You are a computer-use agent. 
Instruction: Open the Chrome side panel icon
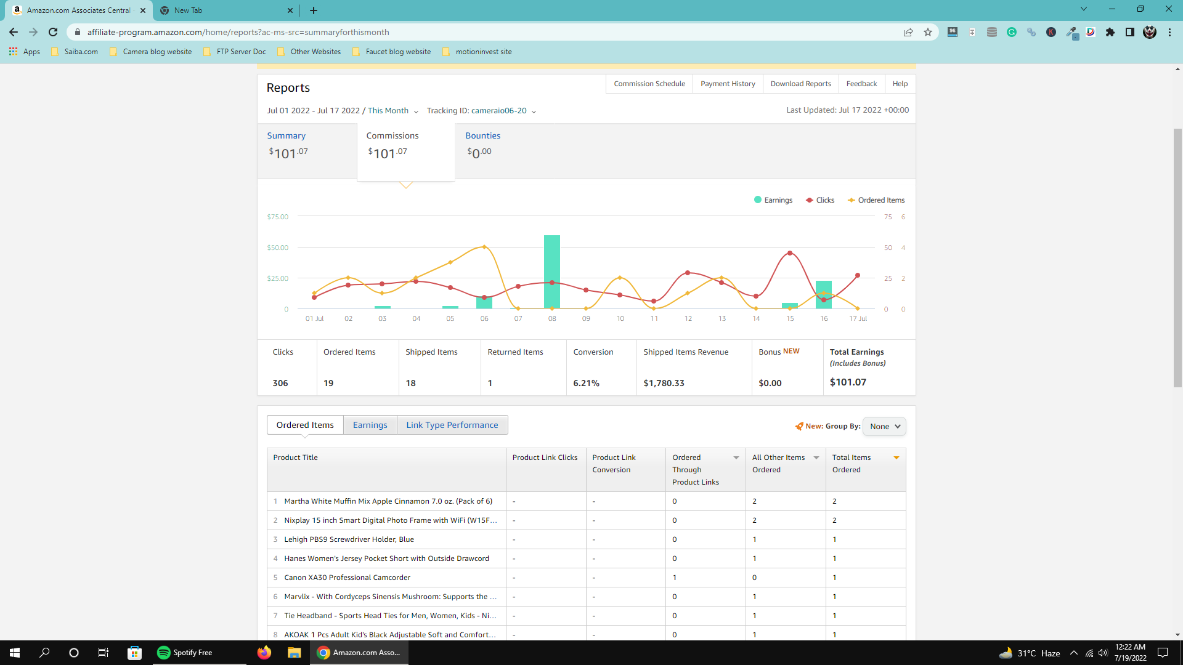(1130, 32)
